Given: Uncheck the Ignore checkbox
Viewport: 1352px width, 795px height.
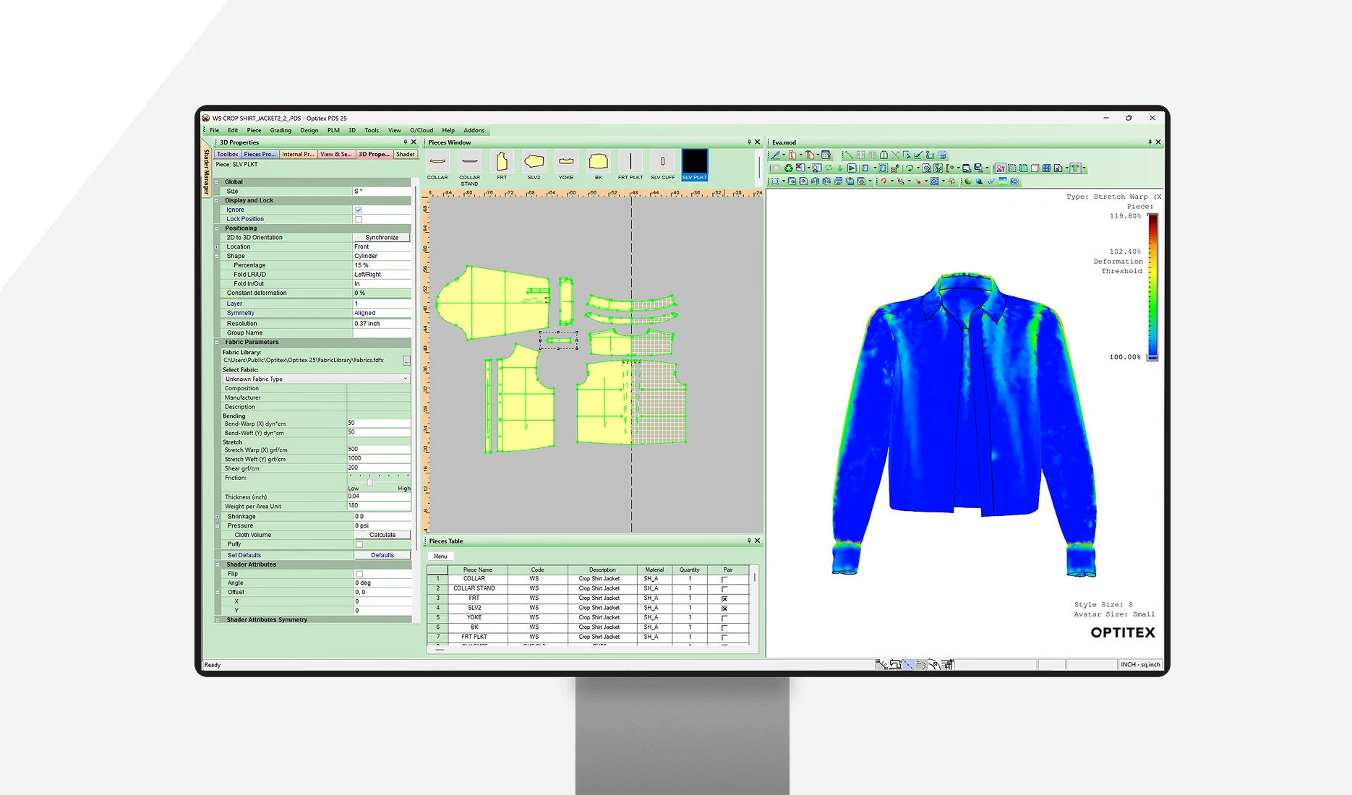Looking at the screenshot, I should (359, 210).
